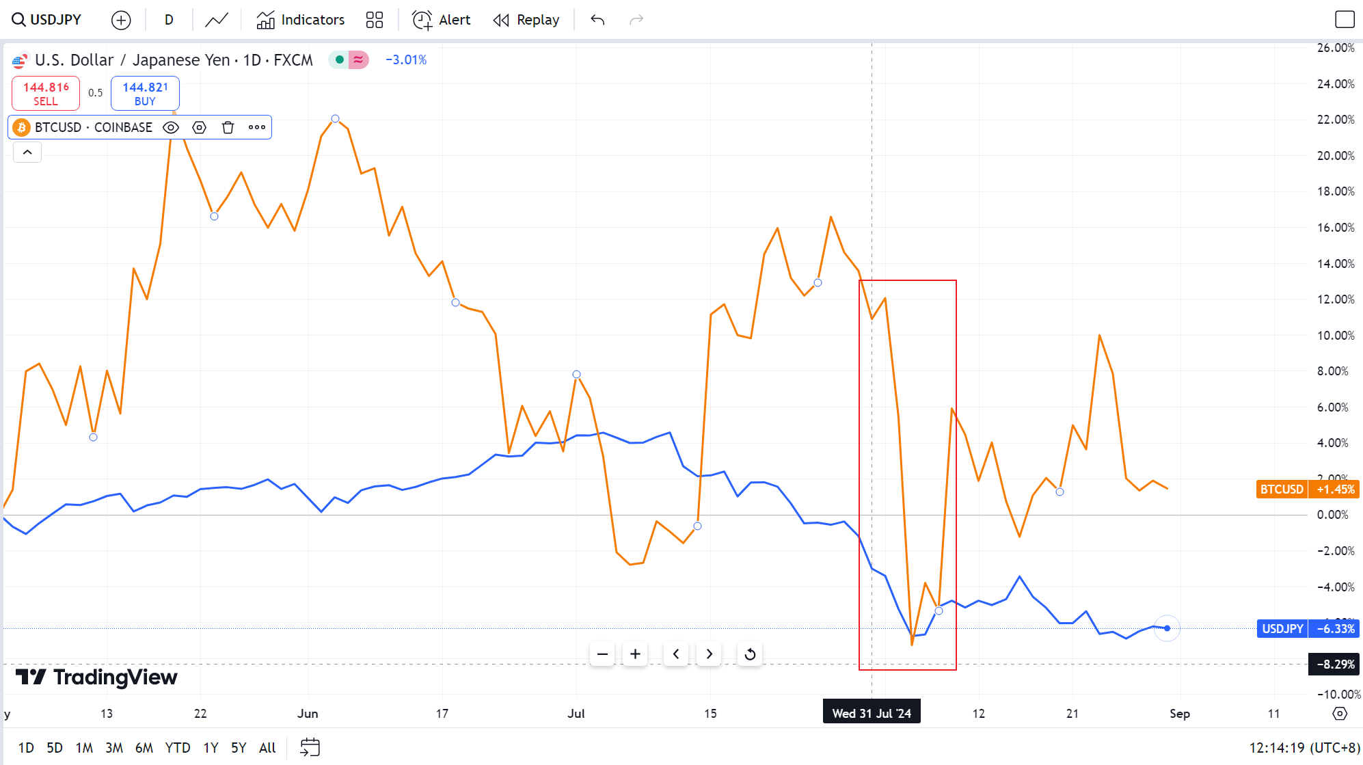Click the -8.29% crosshair price label

pos(1335,664)
